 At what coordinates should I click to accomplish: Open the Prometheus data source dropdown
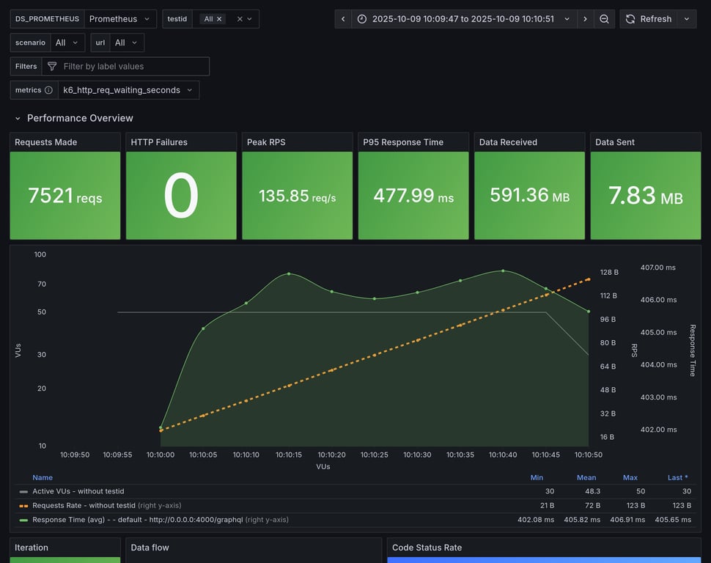pos(120,19)
